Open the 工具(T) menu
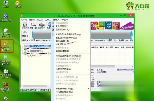154x101 pixels. tap(48, 20)
